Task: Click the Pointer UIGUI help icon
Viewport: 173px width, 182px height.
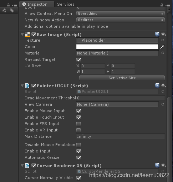Action: (x=157, y=85)
